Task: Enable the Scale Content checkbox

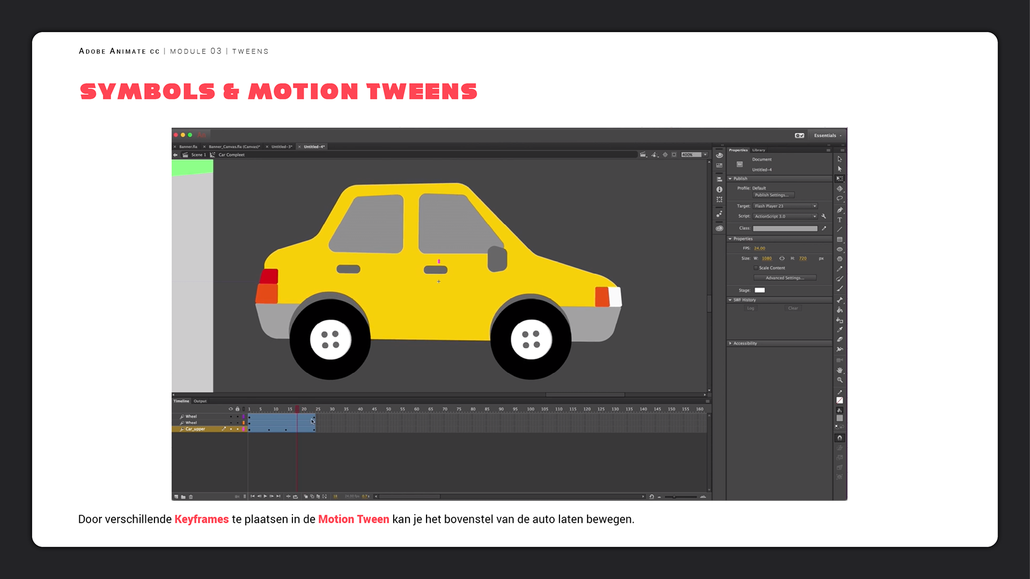Action: click(756, 268)
